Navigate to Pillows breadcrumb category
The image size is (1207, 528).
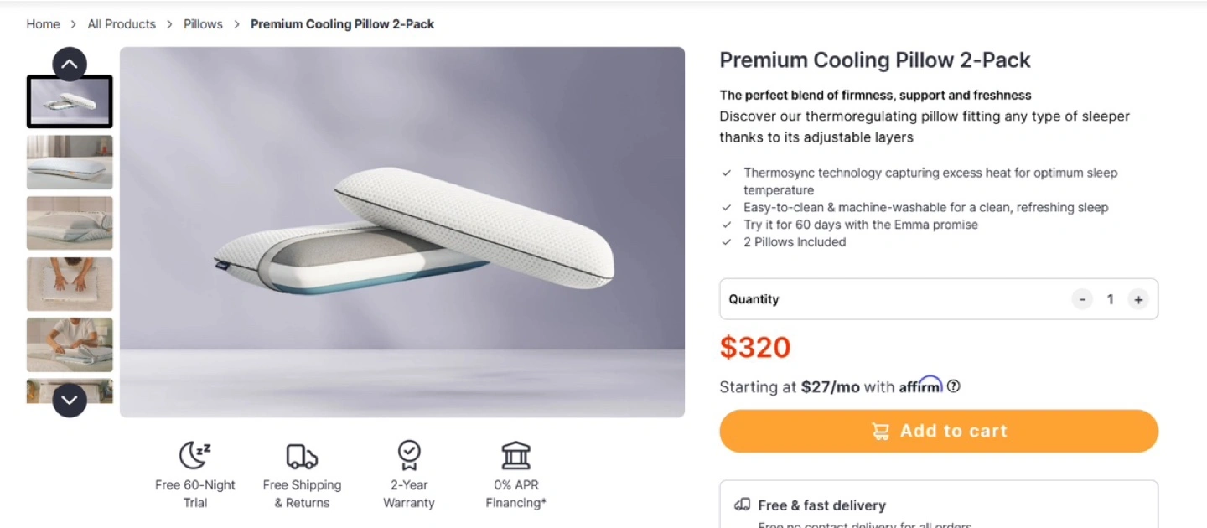tap(203, 24)
